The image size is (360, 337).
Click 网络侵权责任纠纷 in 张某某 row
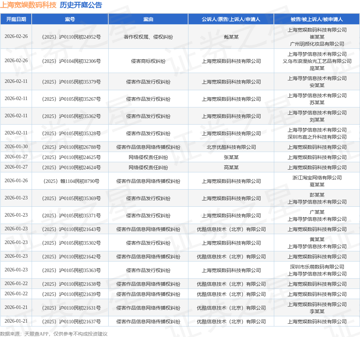coord(148,157)
